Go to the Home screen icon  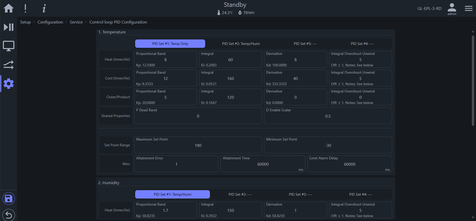[9, 8]
